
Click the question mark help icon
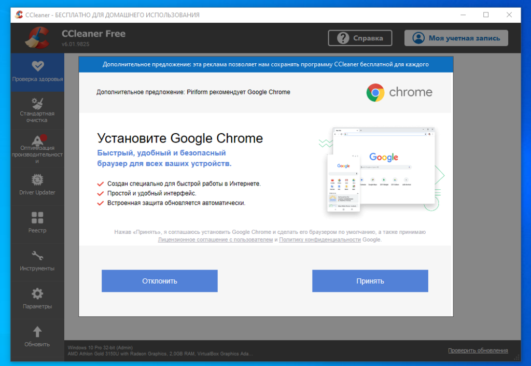[x=343, y=38]
